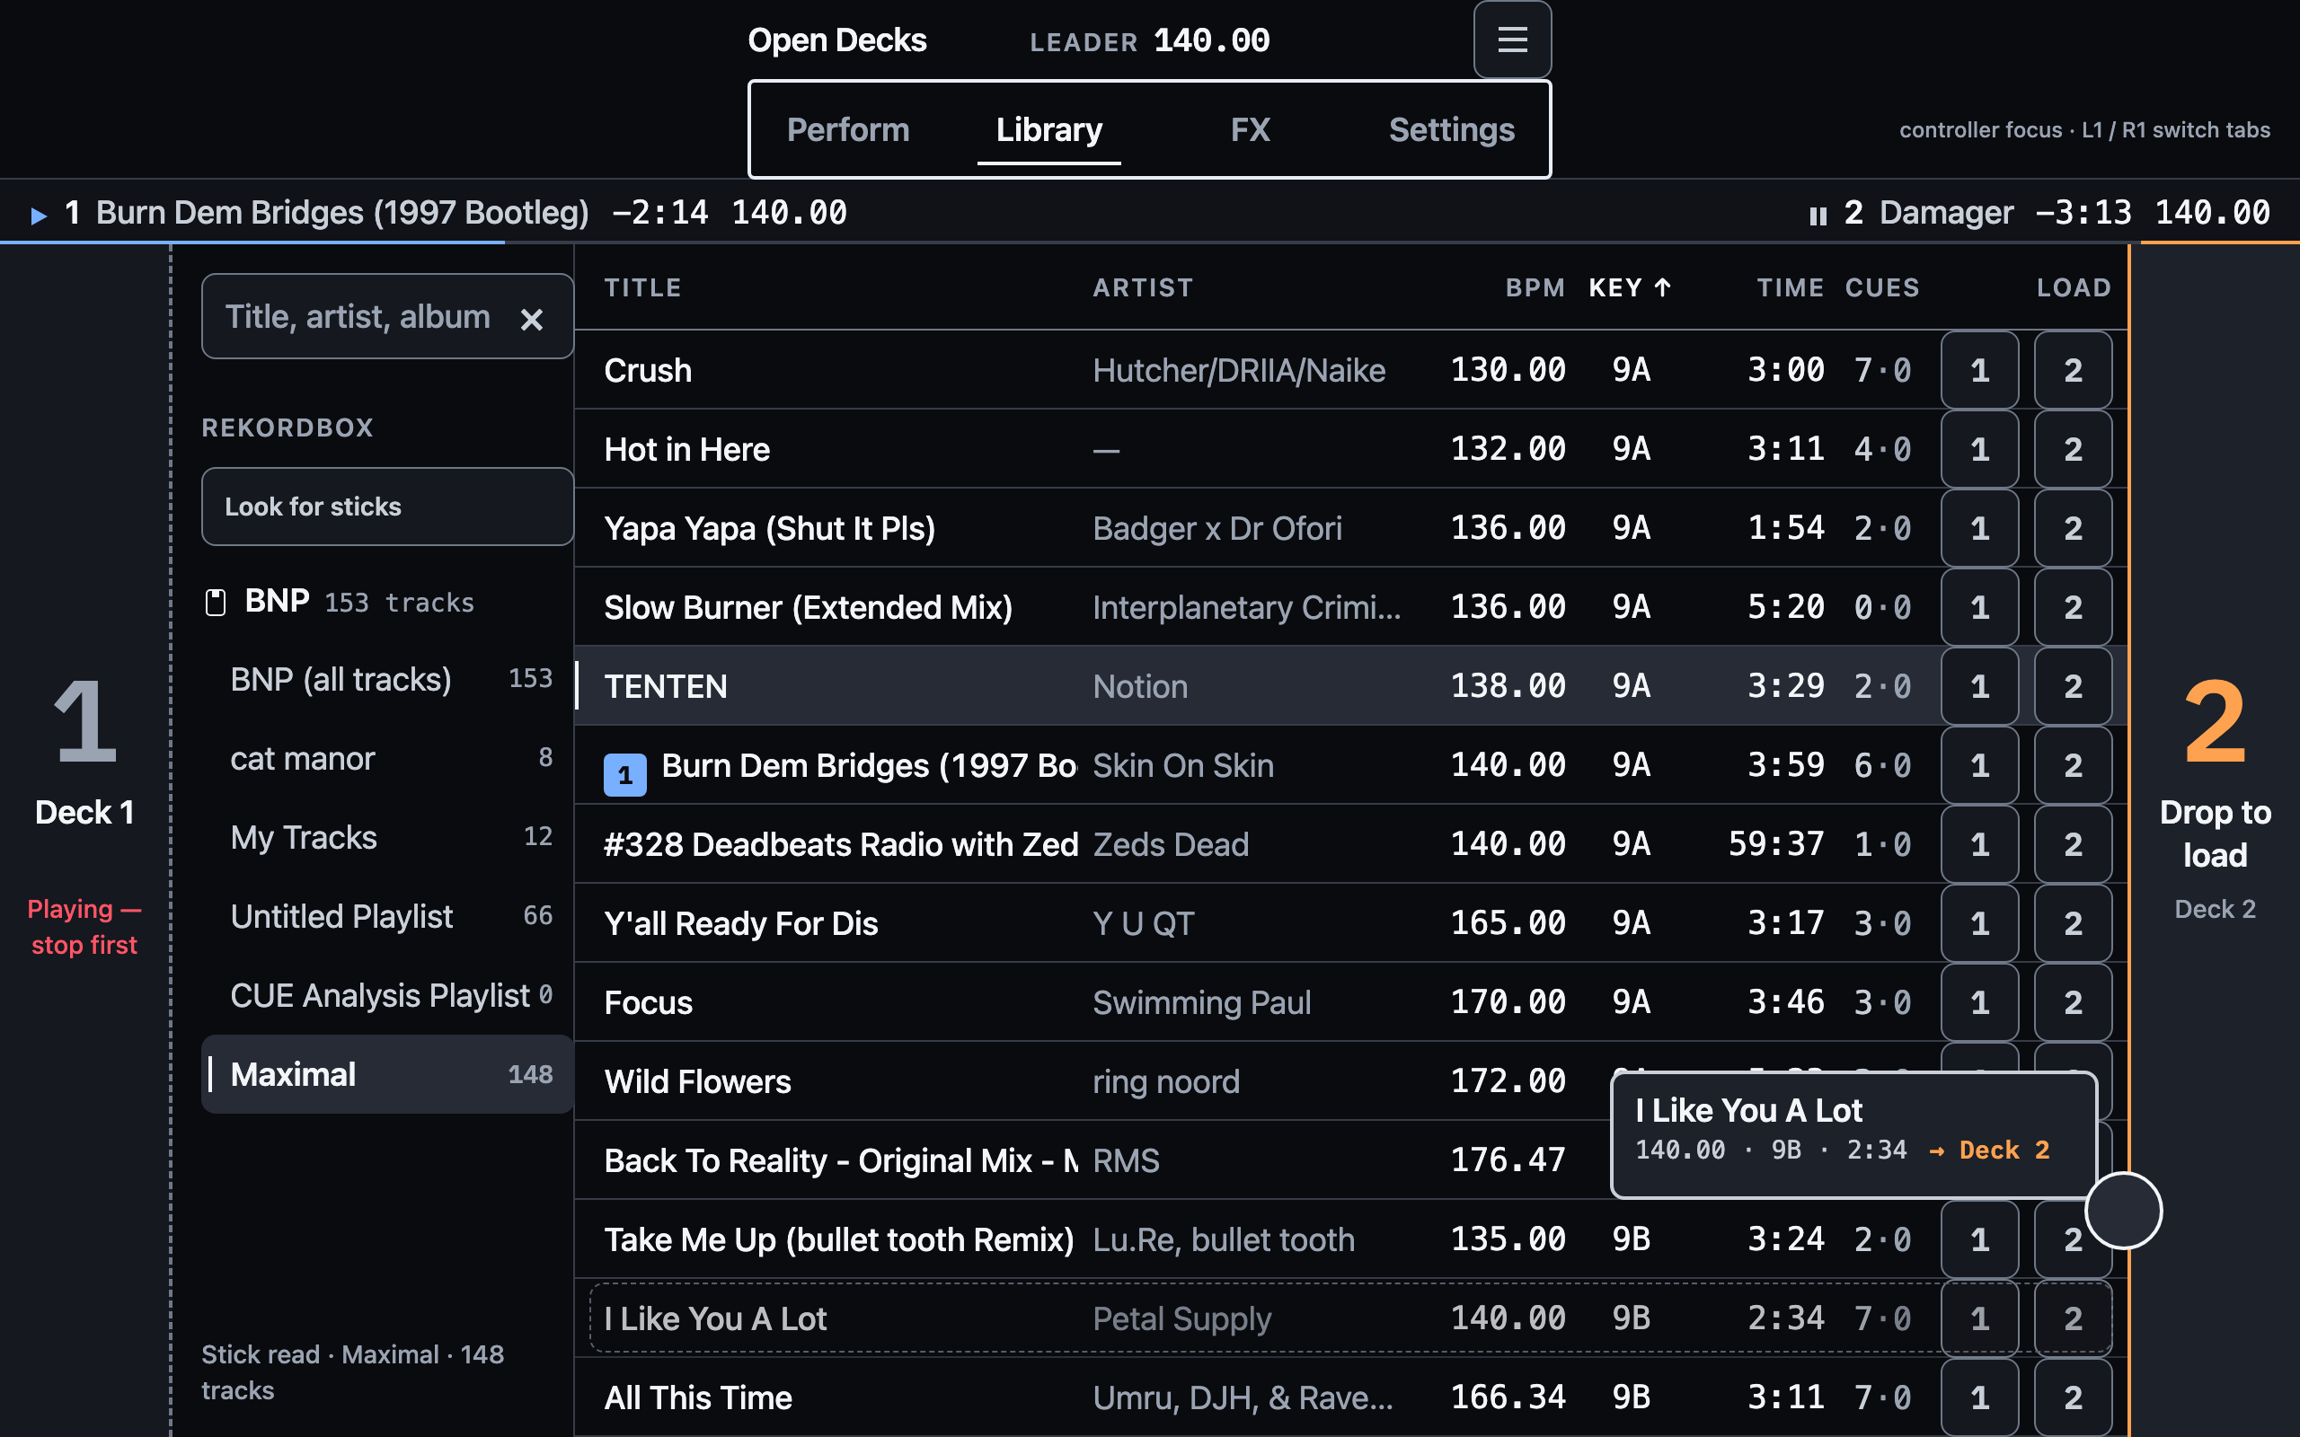
Task: Switch to the Perform tab
Action: [x=848, y=130]
